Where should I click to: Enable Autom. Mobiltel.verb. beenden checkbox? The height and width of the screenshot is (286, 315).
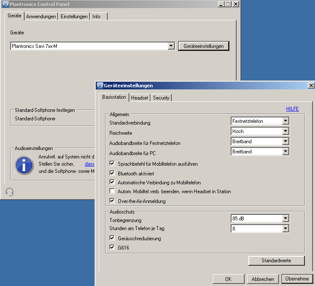112,191
